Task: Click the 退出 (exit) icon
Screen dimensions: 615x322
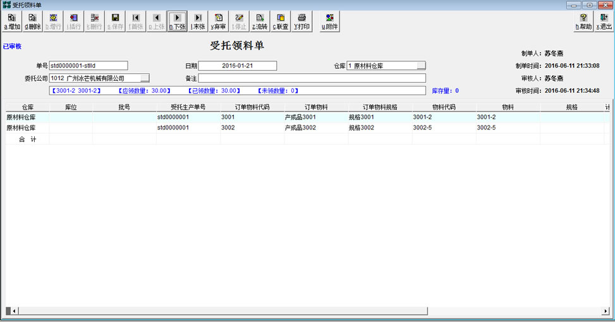Action: tap(604, 21)
